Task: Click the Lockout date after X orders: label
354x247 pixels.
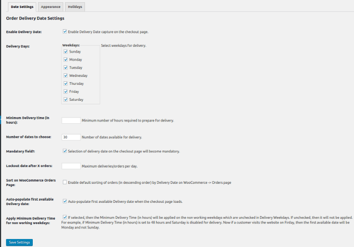Action: 29,166
